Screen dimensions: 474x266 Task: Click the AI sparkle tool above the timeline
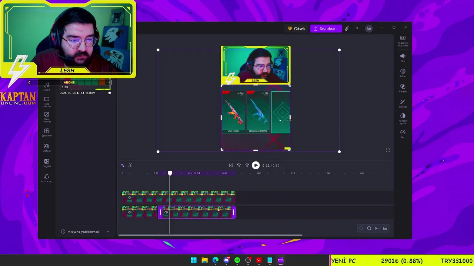click(x=123, y=165)
